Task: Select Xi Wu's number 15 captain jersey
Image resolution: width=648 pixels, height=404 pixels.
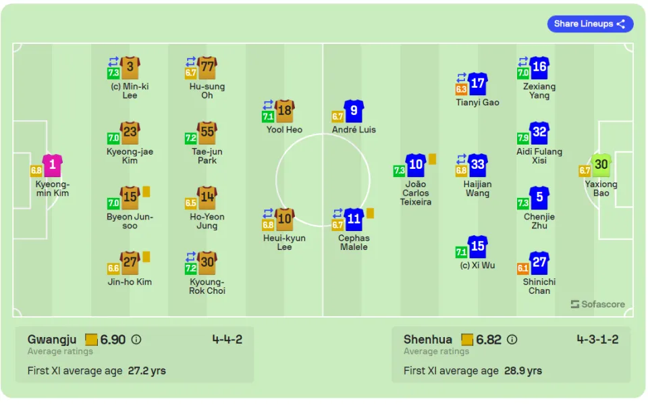Action: (477, 247)
